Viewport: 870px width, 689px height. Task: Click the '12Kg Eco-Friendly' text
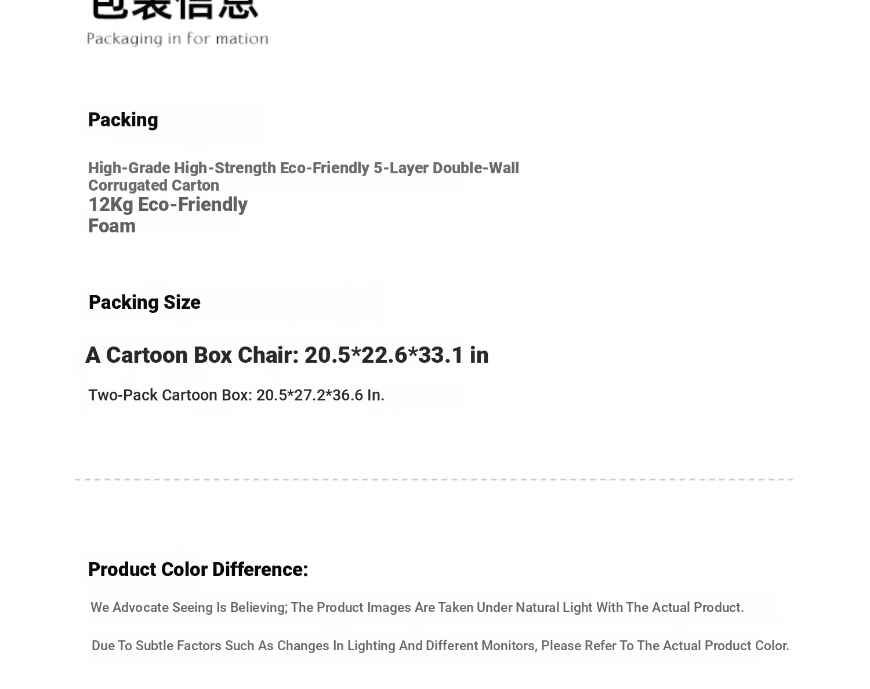168,205
